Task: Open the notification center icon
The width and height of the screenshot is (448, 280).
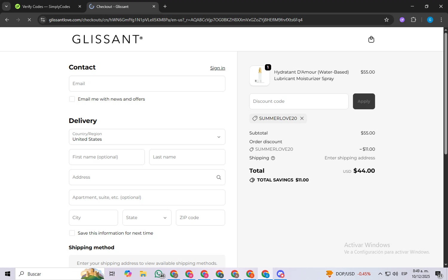Action: (439, 274)
